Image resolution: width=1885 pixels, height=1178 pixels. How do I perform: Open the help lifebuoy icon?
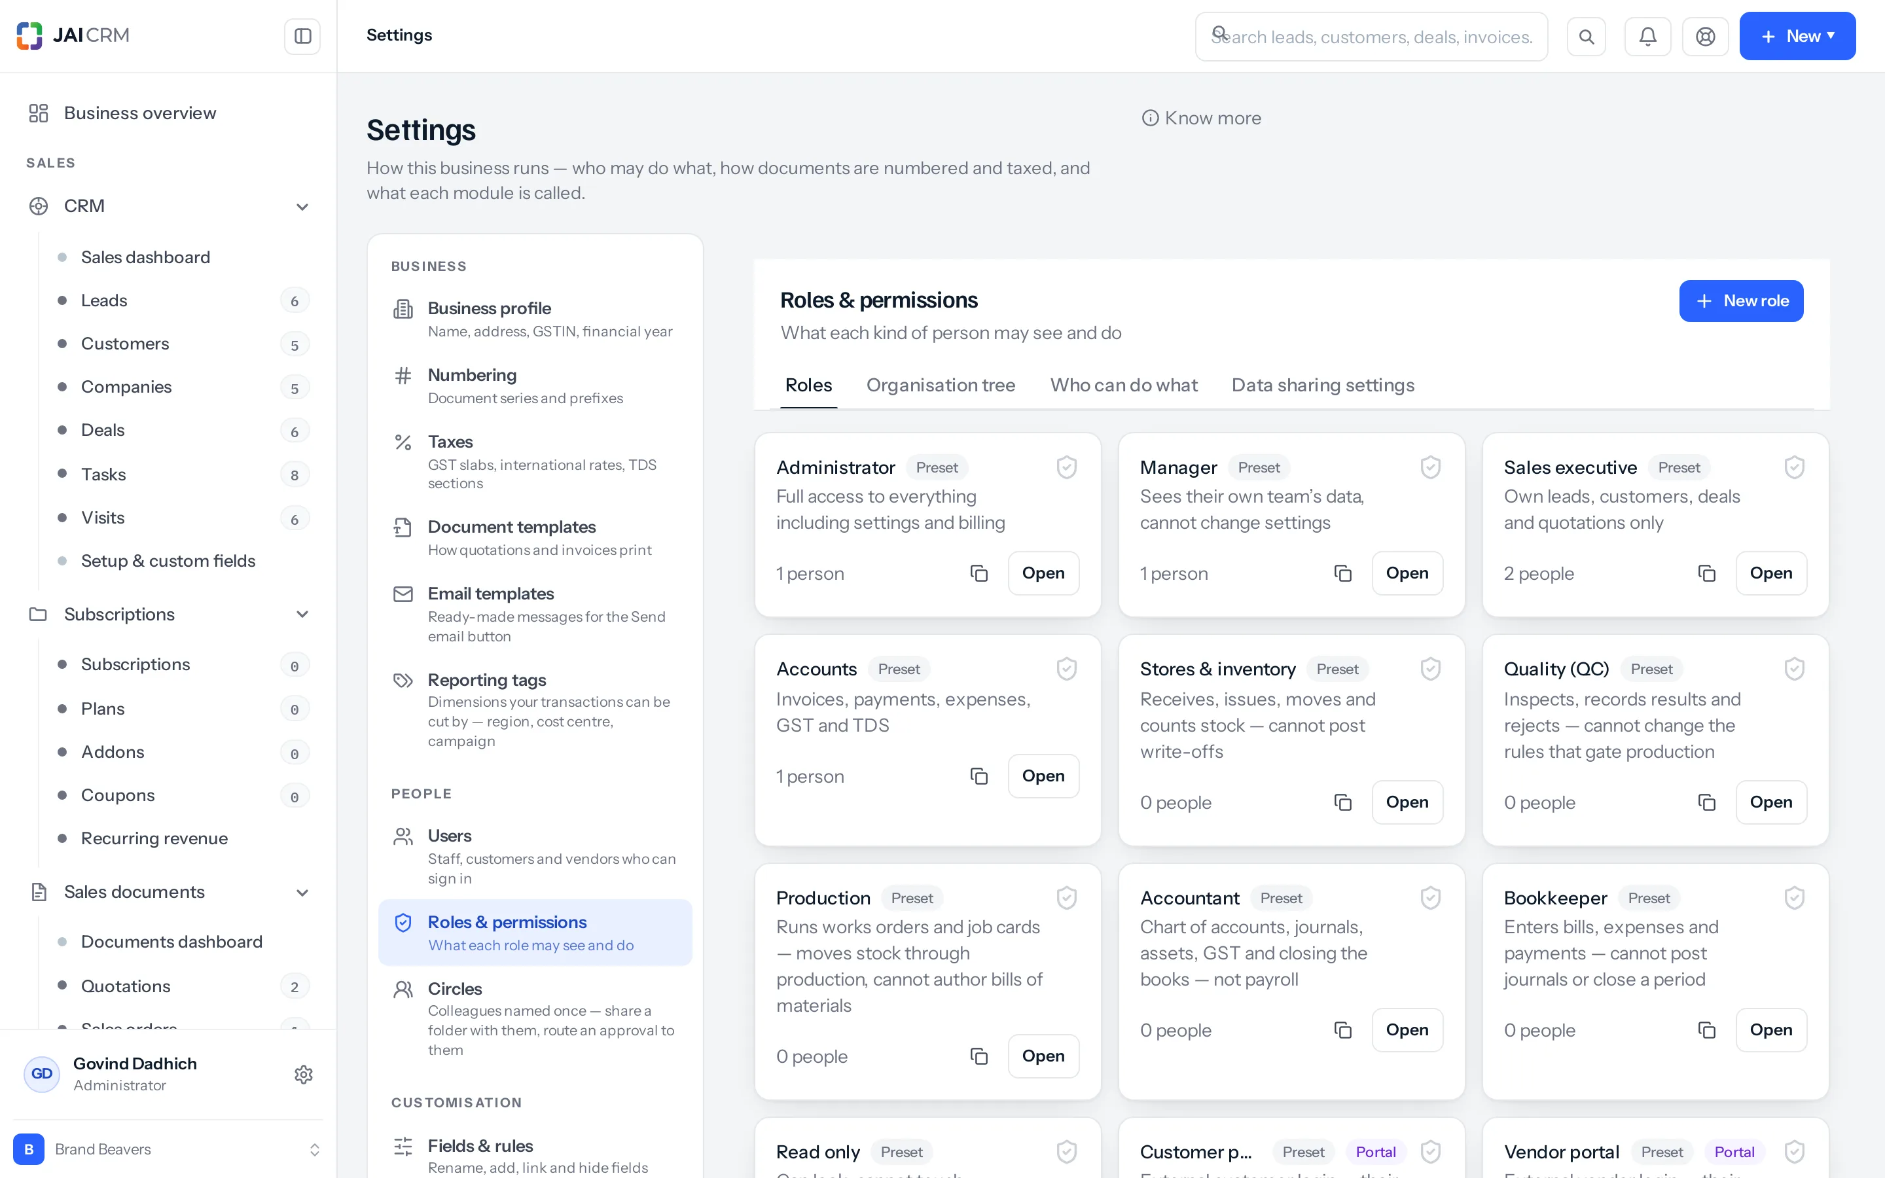click(x=1705, y=37)
